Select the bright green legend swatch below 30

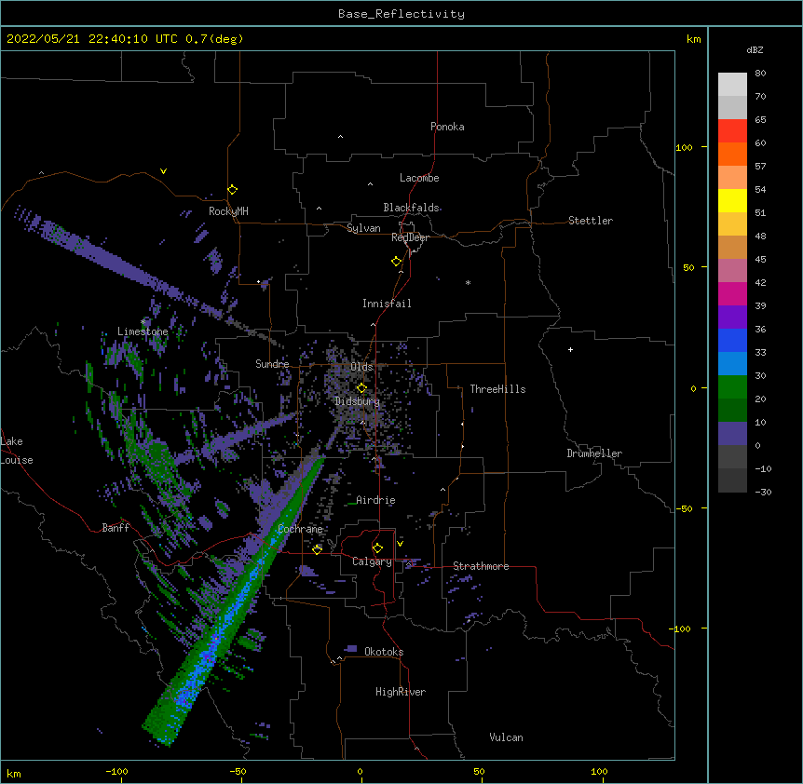732,387
